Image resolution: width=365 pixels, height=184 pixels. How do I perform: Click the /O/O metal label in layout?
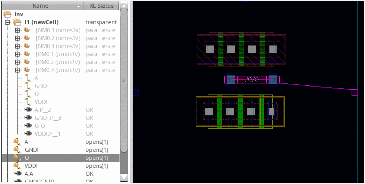pos(252,80)
